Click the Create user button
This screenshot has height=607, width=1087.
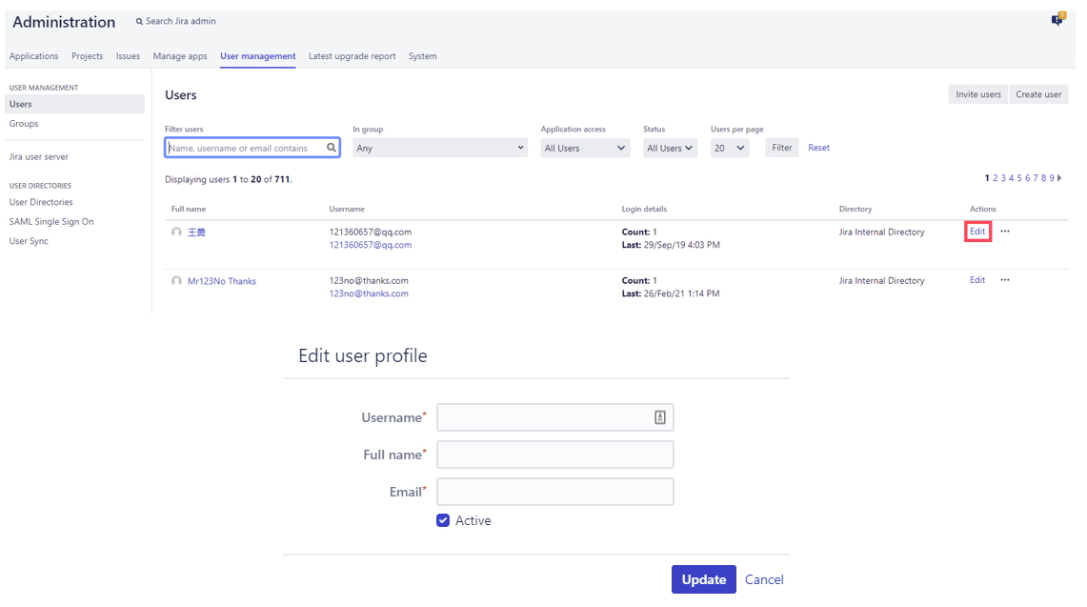1038,94
